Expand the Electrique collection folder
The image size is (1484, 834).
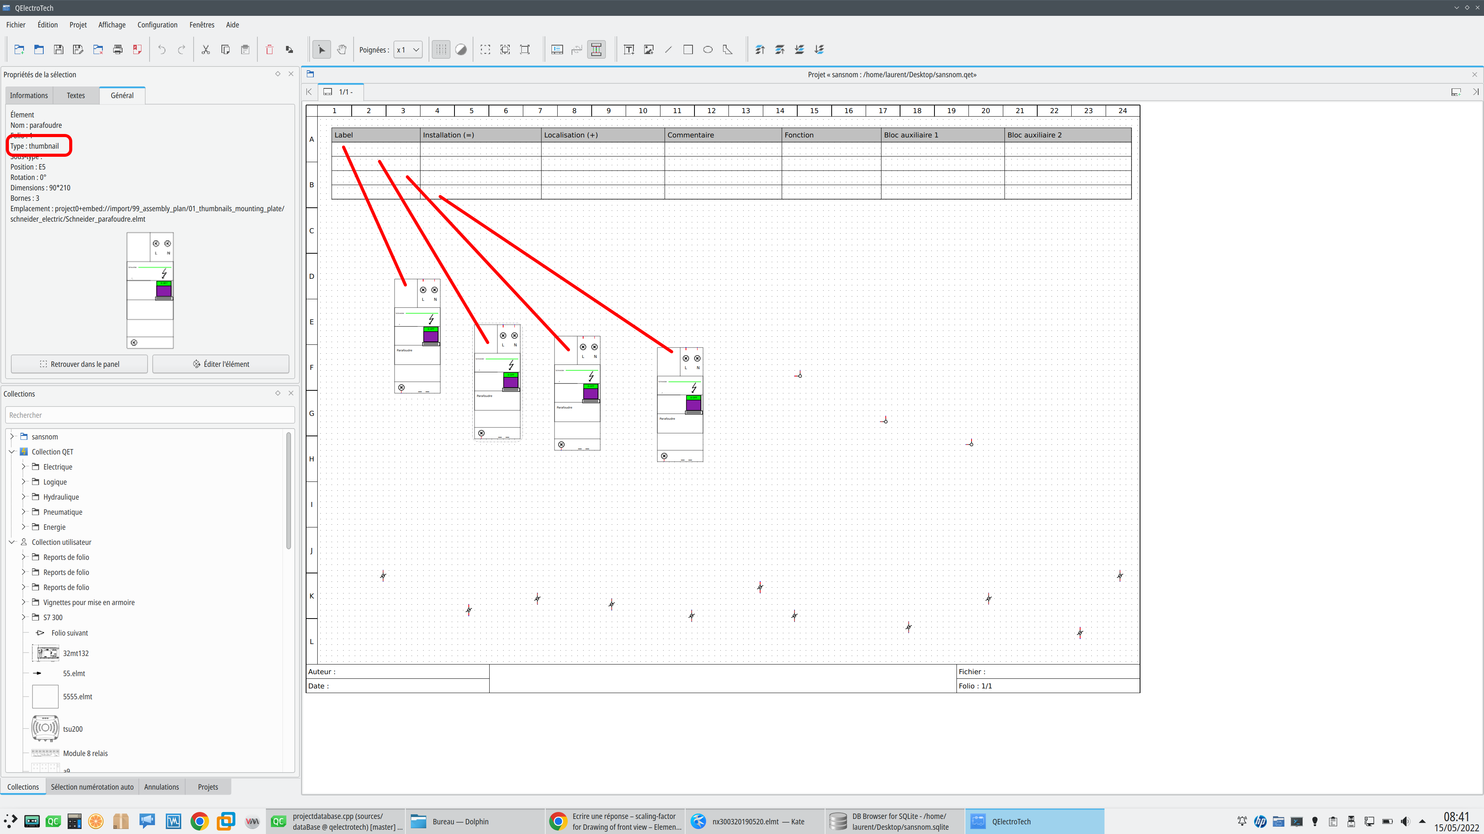[x=22, y=466]
